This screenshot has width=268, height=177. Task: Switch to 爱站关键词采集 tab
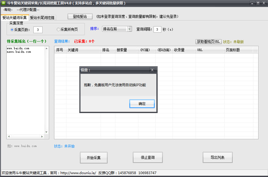click(x=14, y=18)
